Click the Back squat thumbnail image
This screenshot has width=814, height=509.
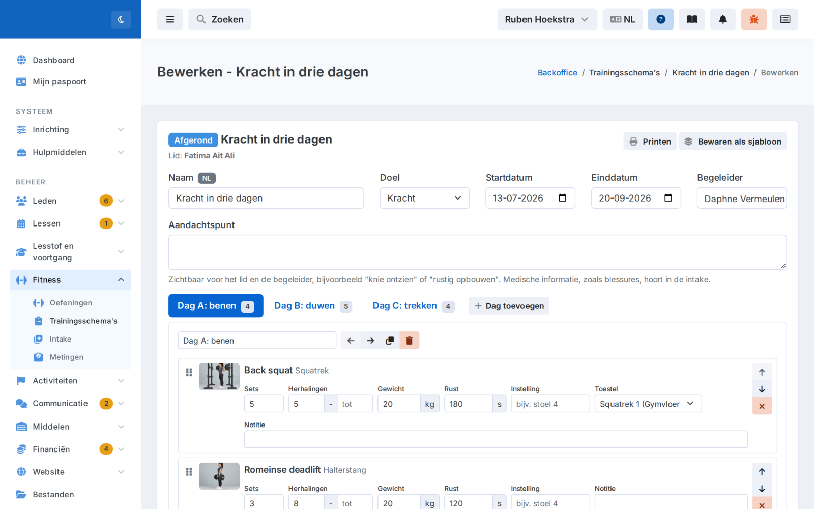[219, 377]
